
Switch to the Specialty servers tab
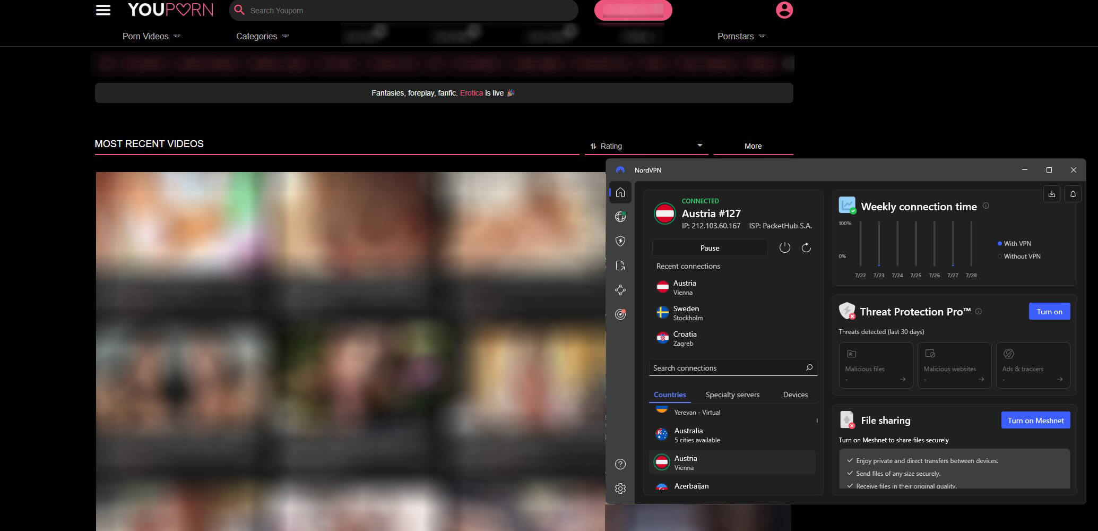732,395
